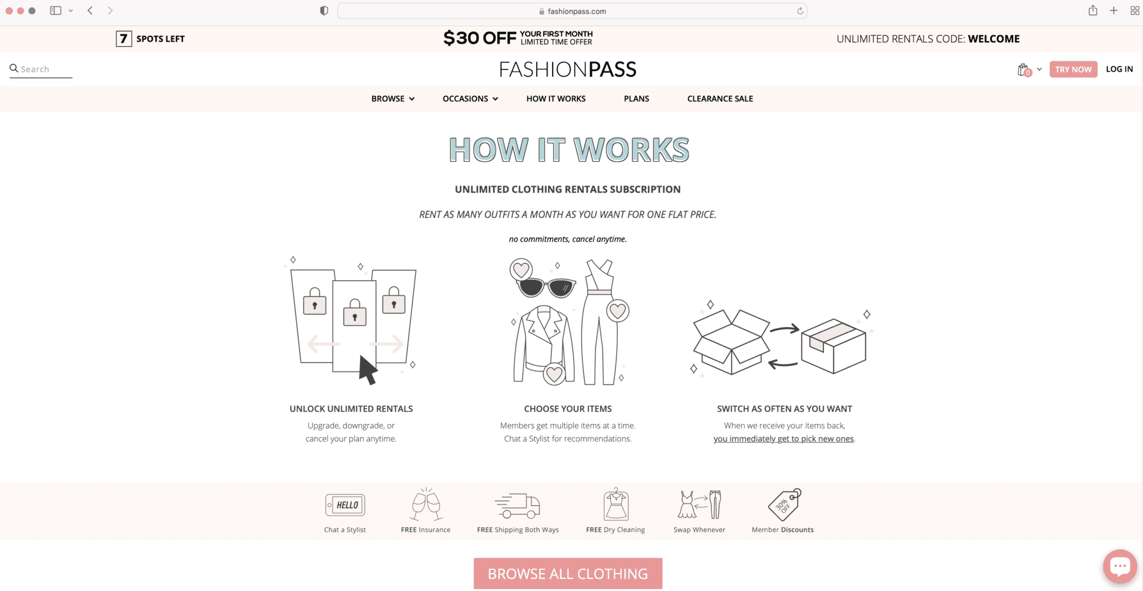This screenshot has height=591, width=1143.
Task: Select the Swap Whenever clothing icon
Action: (699, 505)
